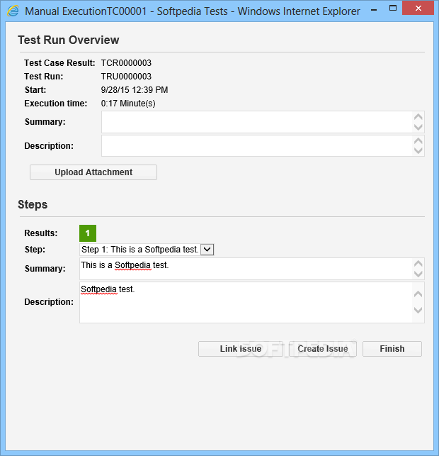Click the start time 9/28/15 12:39 PM
Image resolution: width=439 pixels, height=456 pixels.
coord(135,90)
